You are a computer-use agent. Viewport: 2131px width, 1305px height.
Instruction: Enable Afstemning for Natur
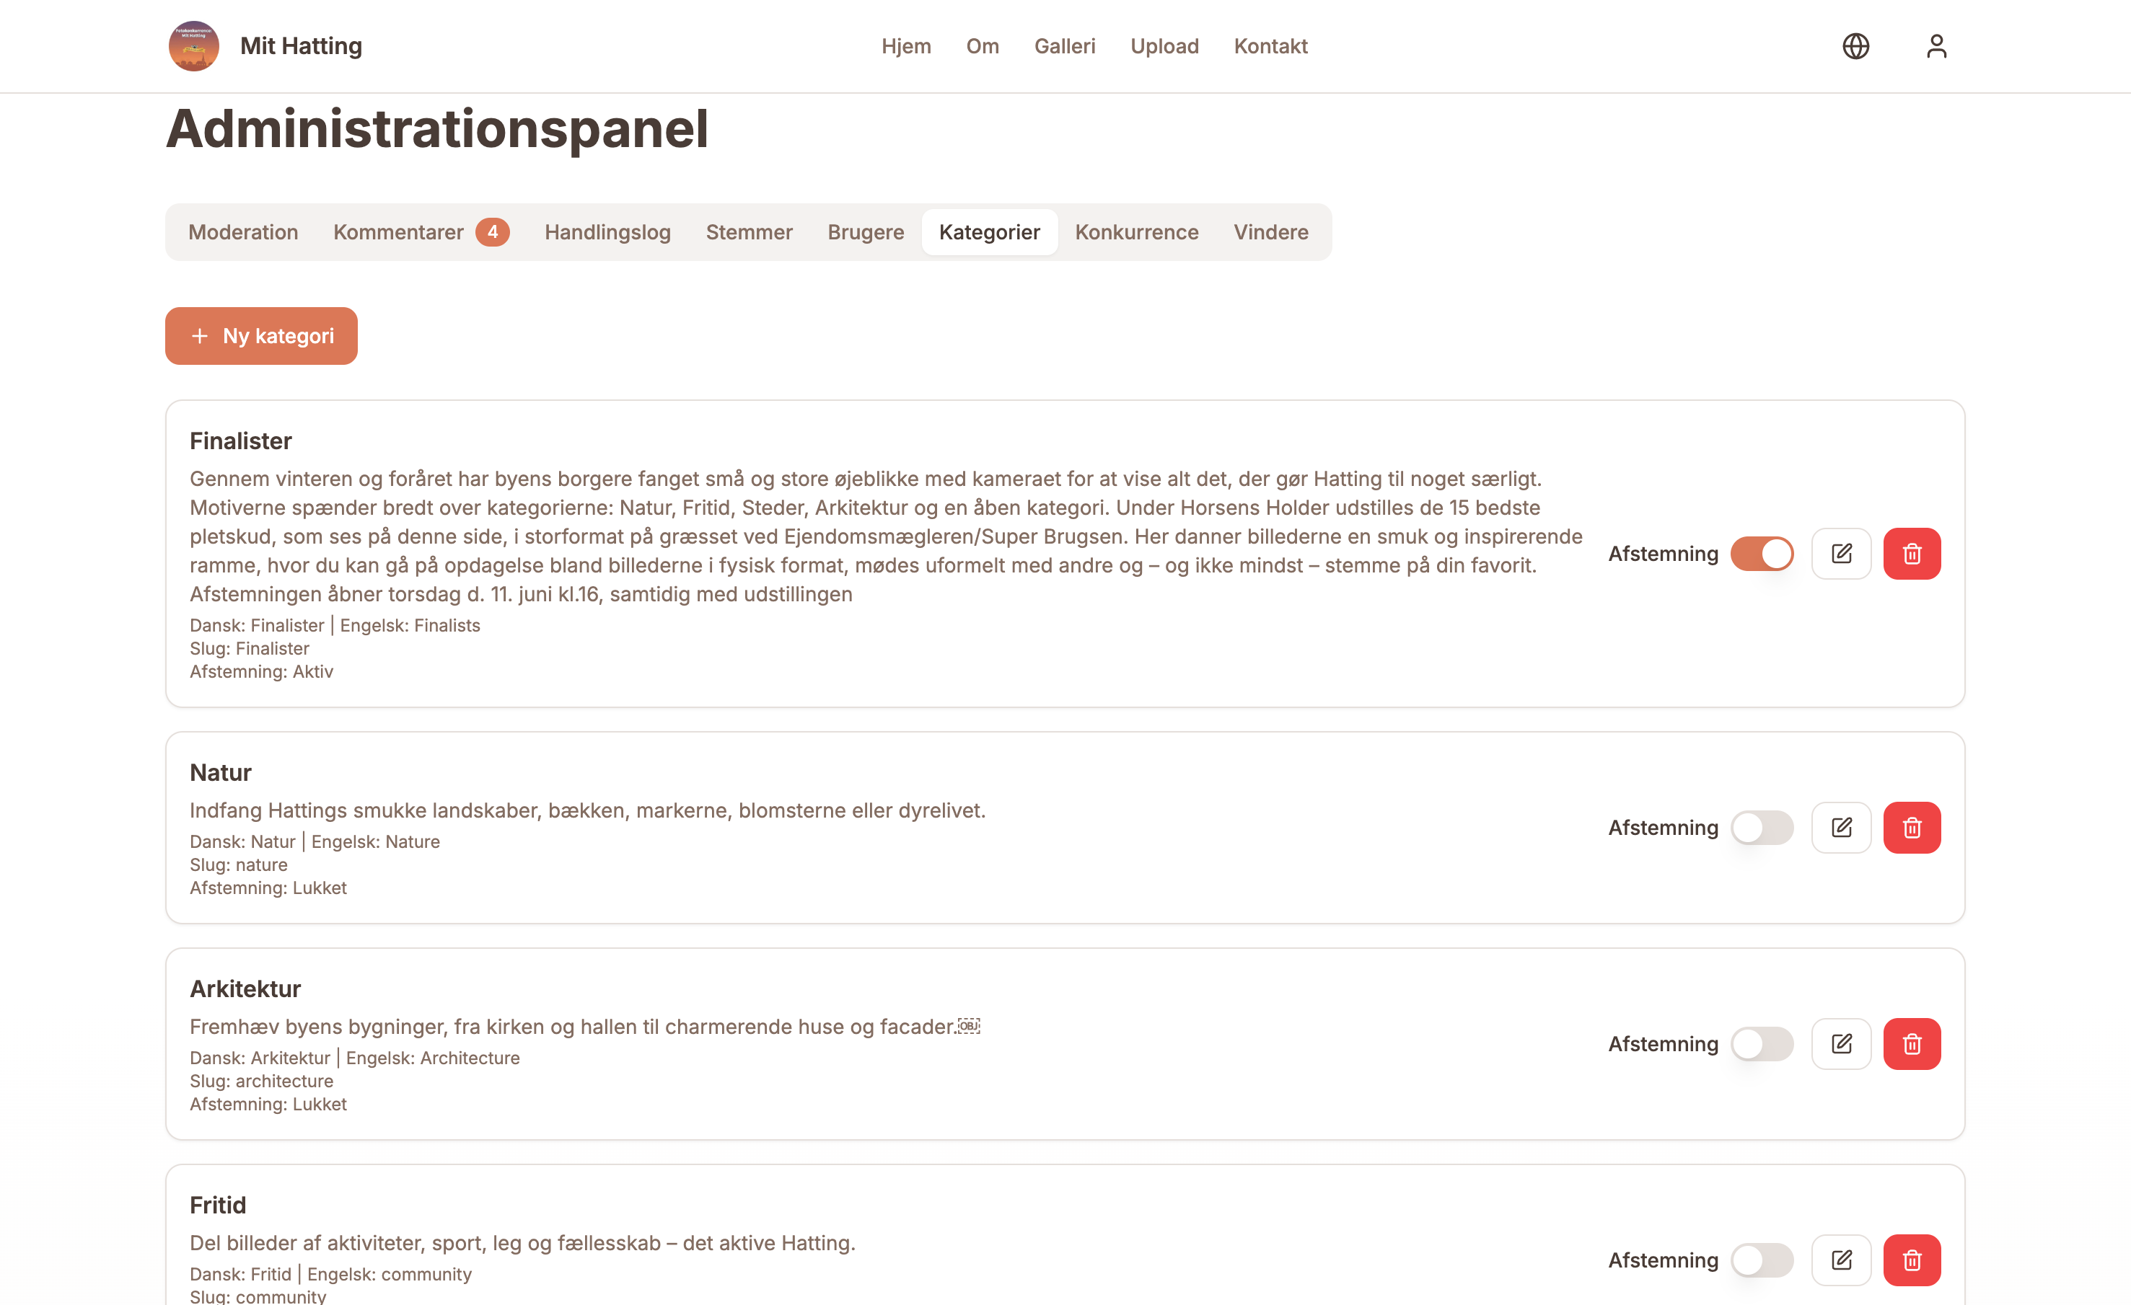(x=1762, y=828)
